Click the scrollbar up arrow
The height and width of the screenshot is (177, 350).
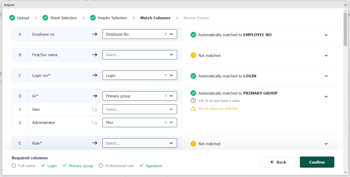[345, 11]
